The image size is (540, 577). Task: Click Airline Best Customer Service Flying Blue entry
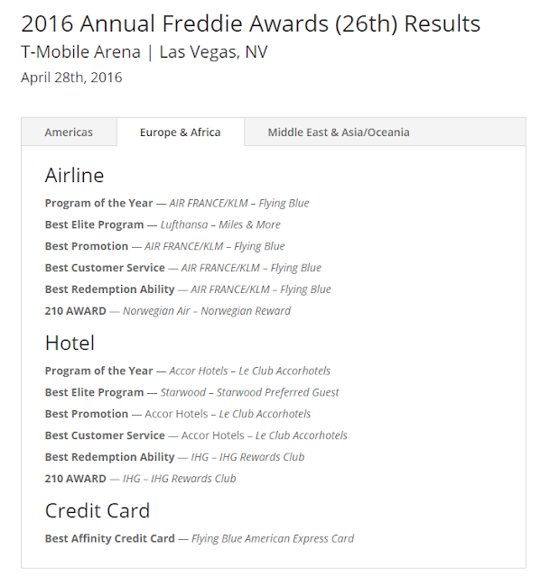[183, 268]
